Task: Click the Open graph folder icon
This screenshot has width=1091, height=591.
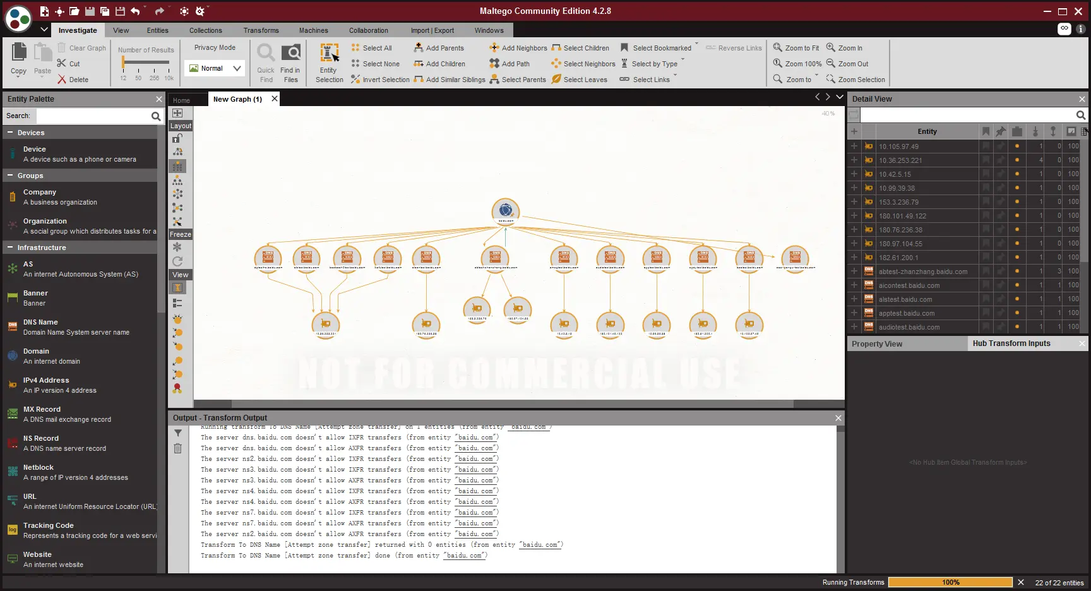Action: point(75,11)
